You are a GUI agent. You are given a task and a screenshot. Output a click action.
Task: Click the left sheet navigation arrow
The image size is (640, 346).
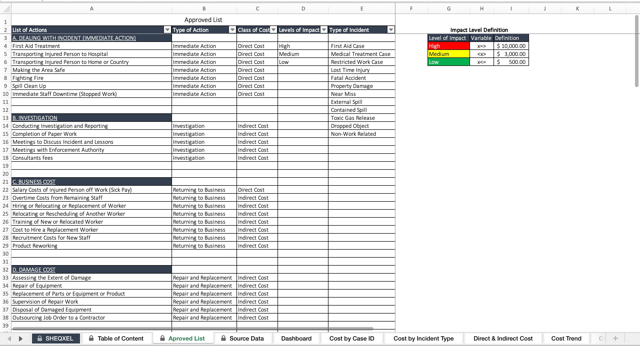pyautogui.click(x=9, y=338)
